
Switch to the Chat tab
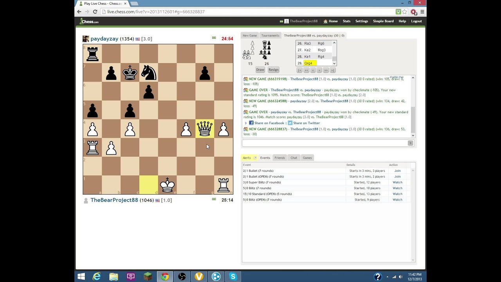click(294, 158)
